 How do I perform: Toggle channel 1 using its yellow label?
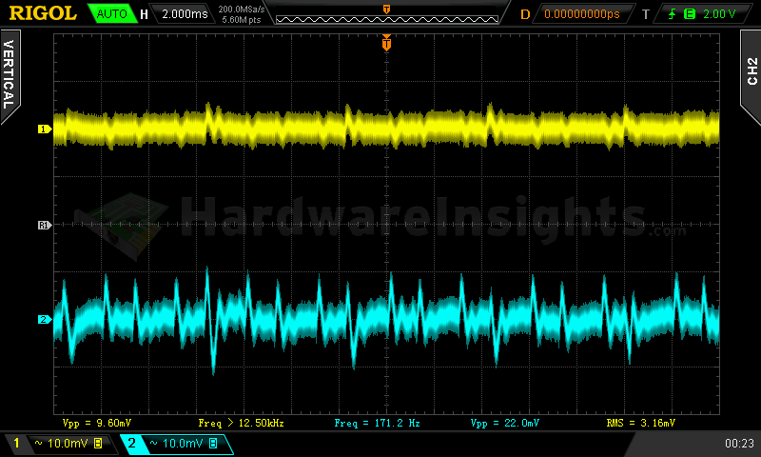[16, 444]
